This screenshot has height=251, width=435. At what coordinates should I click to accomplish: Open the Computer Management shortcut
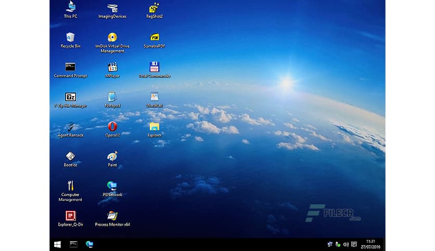coord(70,191)
